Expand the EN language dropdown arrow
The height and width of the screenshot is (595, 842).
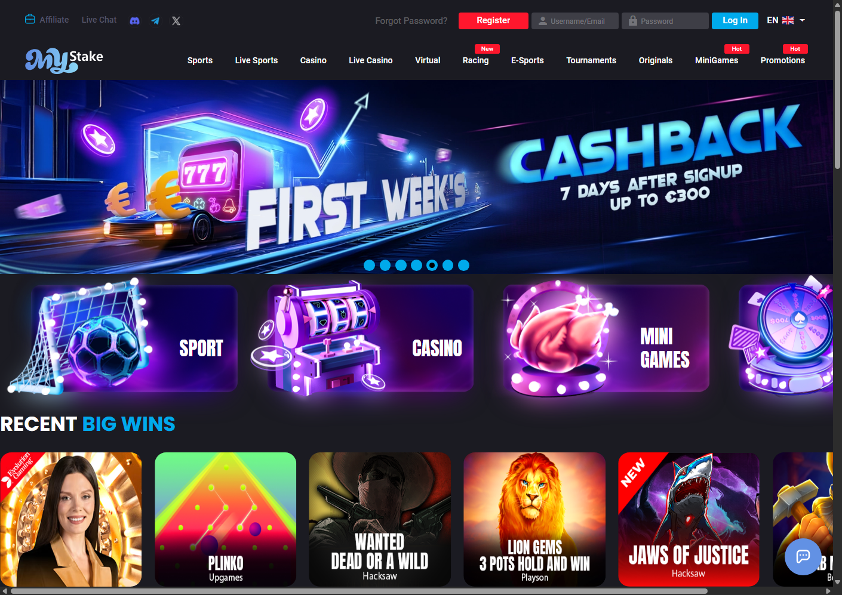[803, 20]
